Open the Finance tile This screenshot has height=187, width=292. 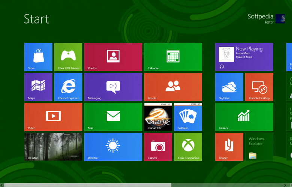pyautogui.click(x=244, y=117)
